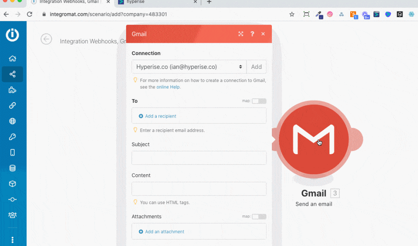The width and height of the screenshot is (418, 246).
Task: Open the online Help link
Action: pyautogui.click(x=168, y=87)
